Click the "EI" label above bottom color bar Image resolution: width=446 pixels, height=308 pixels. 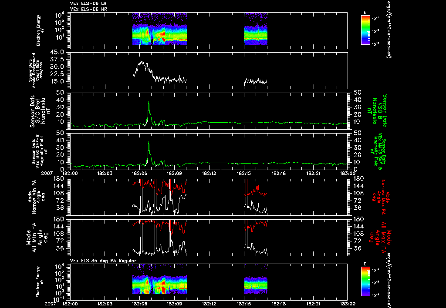coord(365,264)
